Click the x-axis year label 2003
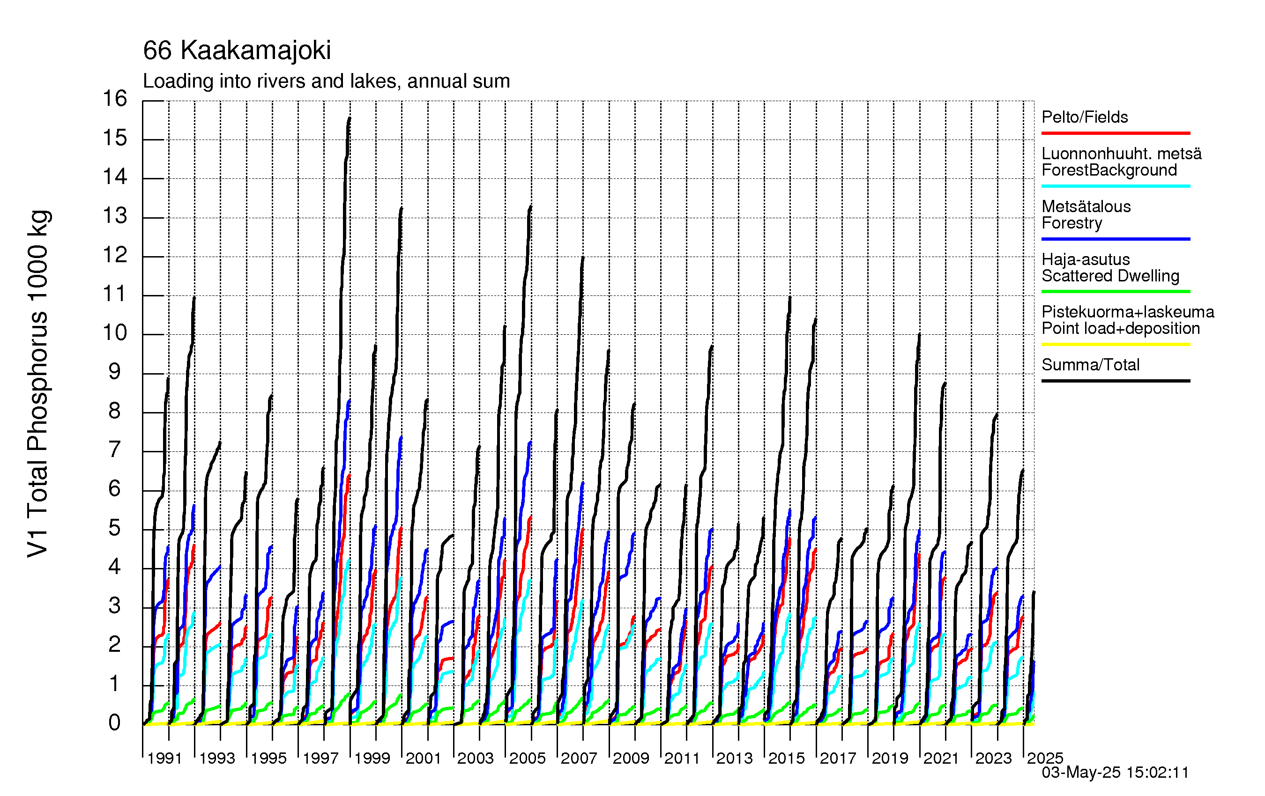1265x796 pixels. coord(476,758)
